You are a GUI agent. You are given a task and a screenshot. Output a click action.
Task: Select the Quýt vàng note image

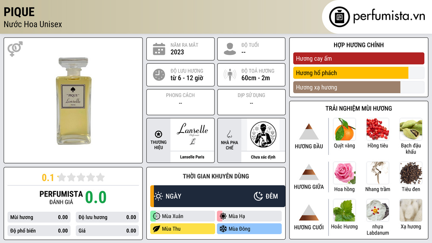click(x=344, y=130)
